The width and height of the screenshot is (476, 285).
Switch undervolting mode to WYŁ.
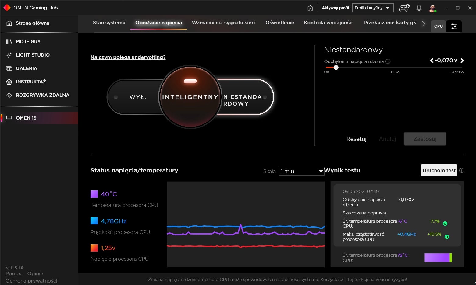tap(137, 97)
